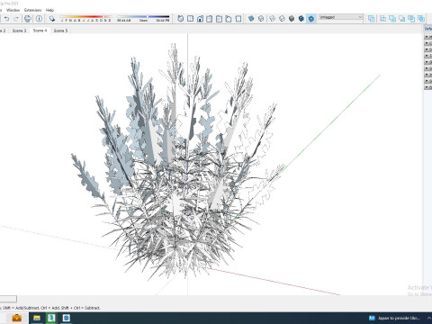Switch to Iso standard view
This screenshot has height=324, width=432.
[x=181, y=19]
